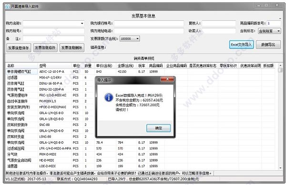Select 气源安全启动阀 row
Screen dimensions: 286x185
tap(140, 160)
